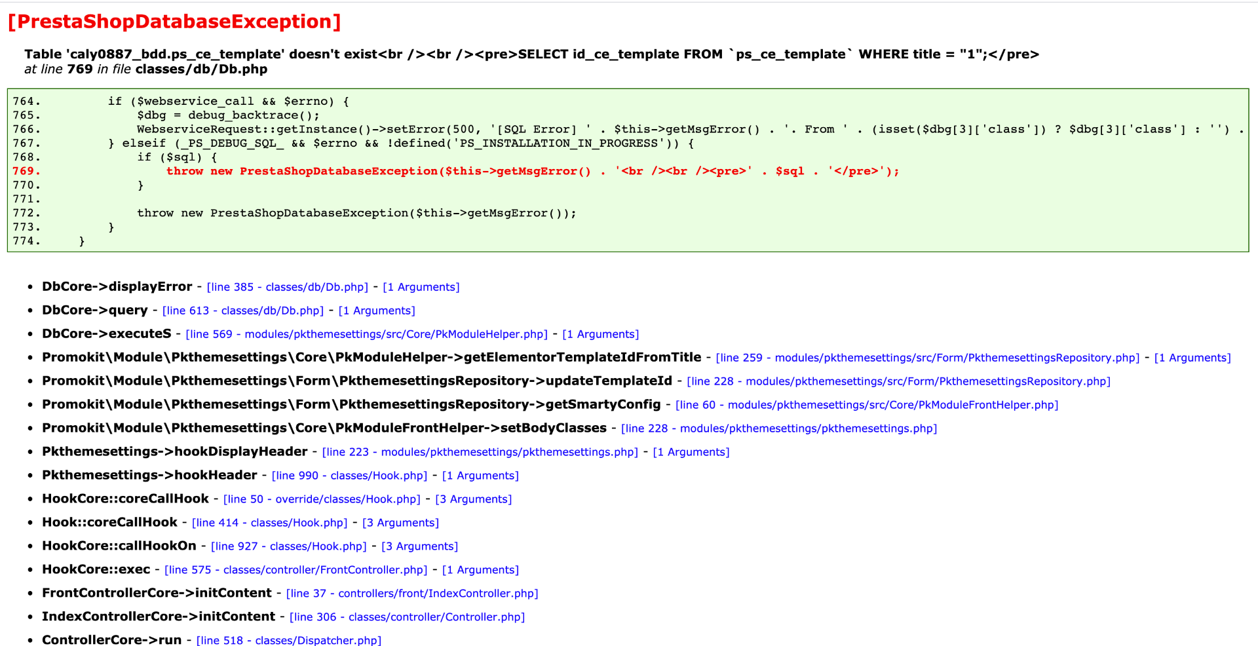This screenshot has height=646, width=1258.
Task: Click the Pkthemesettings->hookDisplayHeader function name
Action: coord(175,451)
